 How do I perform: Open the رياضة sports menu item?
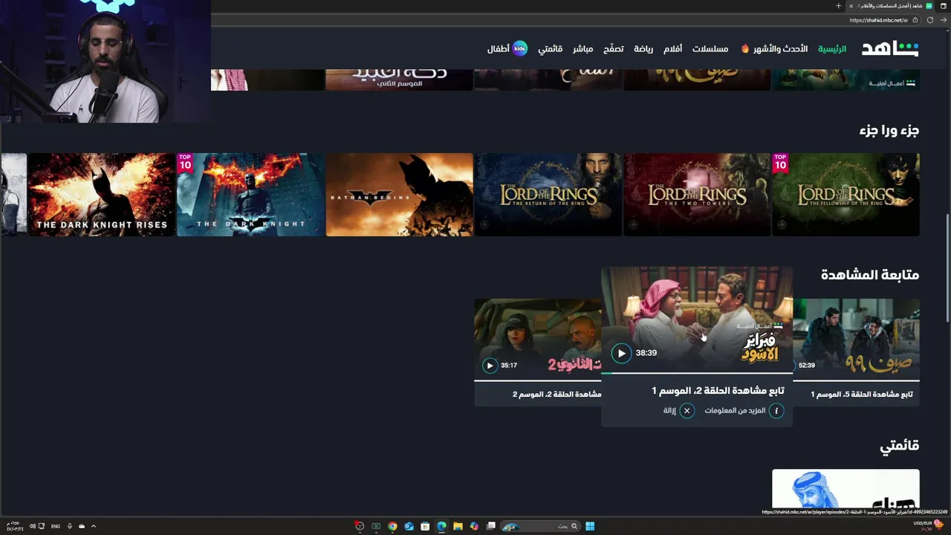(643, 49)
